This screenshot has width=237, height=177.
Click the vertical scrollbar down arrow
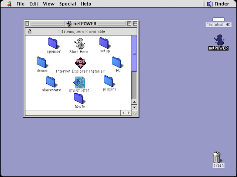click(x=134, y=107)
